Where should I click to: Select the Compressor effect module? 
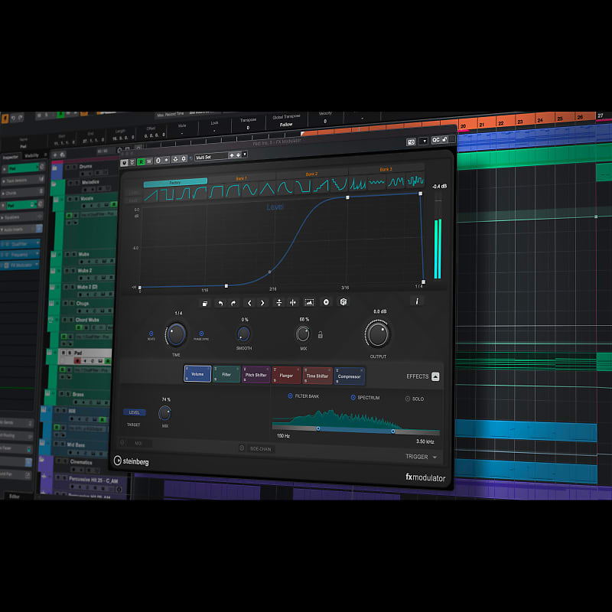(x=350, y=376)
